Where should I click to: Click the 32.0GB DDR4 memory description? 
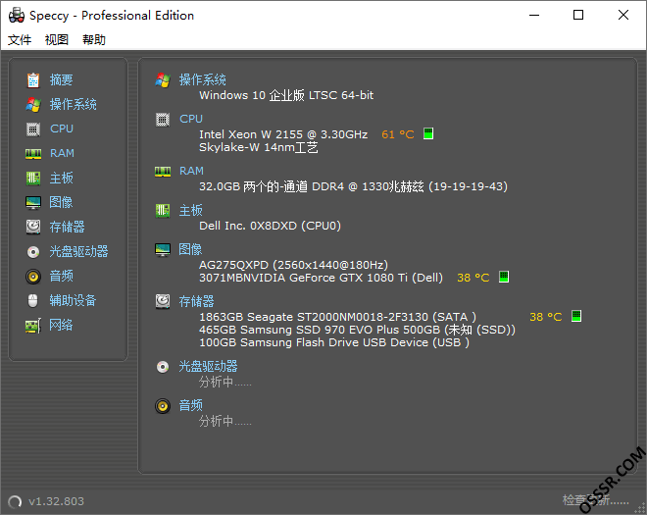coord(353,186)
